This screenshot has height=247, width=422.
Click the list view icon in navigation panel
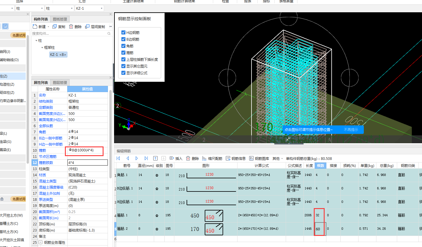point(5,26)
